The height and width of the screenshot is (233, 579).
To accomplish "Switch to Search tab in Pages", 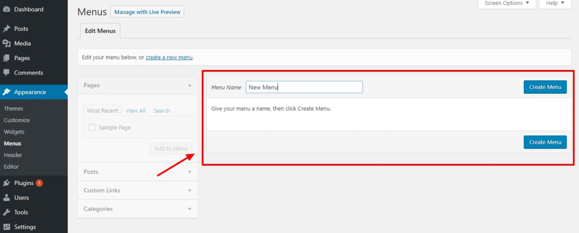I will pos(162,111).
